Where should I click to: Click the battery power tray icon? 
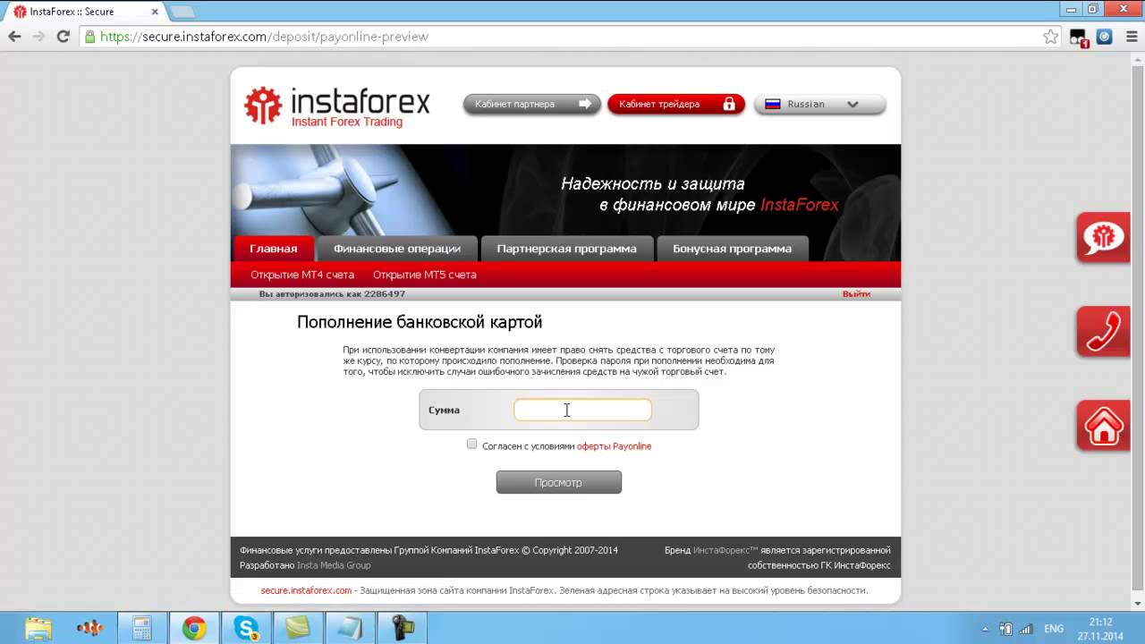coord(1005,629)
